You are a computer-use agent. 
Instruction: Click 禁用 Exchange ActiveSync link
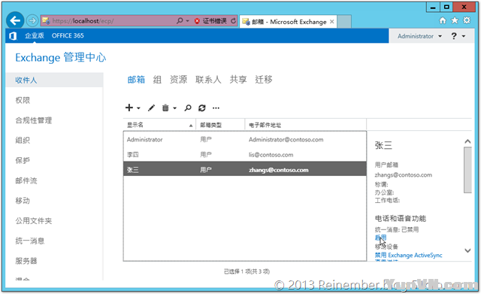point(408,255)
